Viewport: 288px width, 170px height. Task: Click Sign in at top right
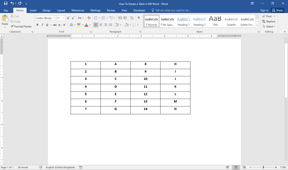[264, 10]
